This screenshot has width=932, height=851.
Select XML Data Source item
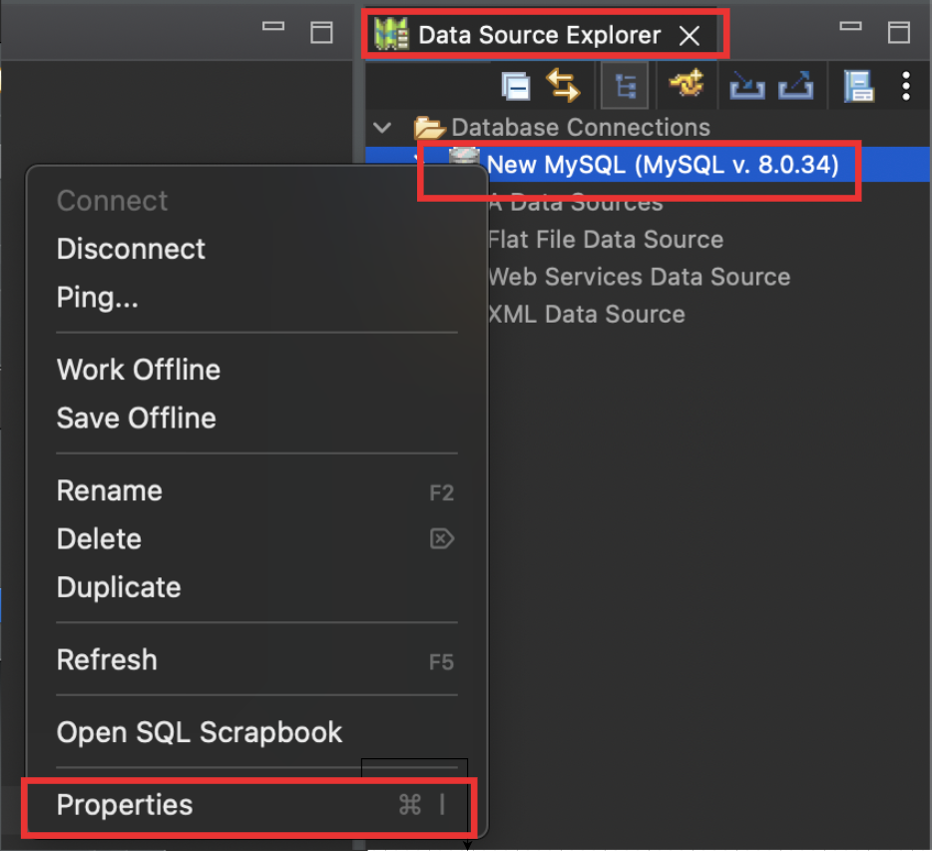[586, 315]
